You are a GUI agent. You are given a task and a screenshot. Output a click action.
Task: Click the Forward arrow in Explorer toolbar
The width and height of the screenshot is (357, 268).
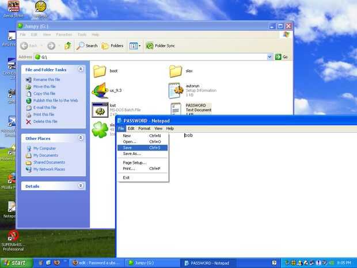point(51,46)
